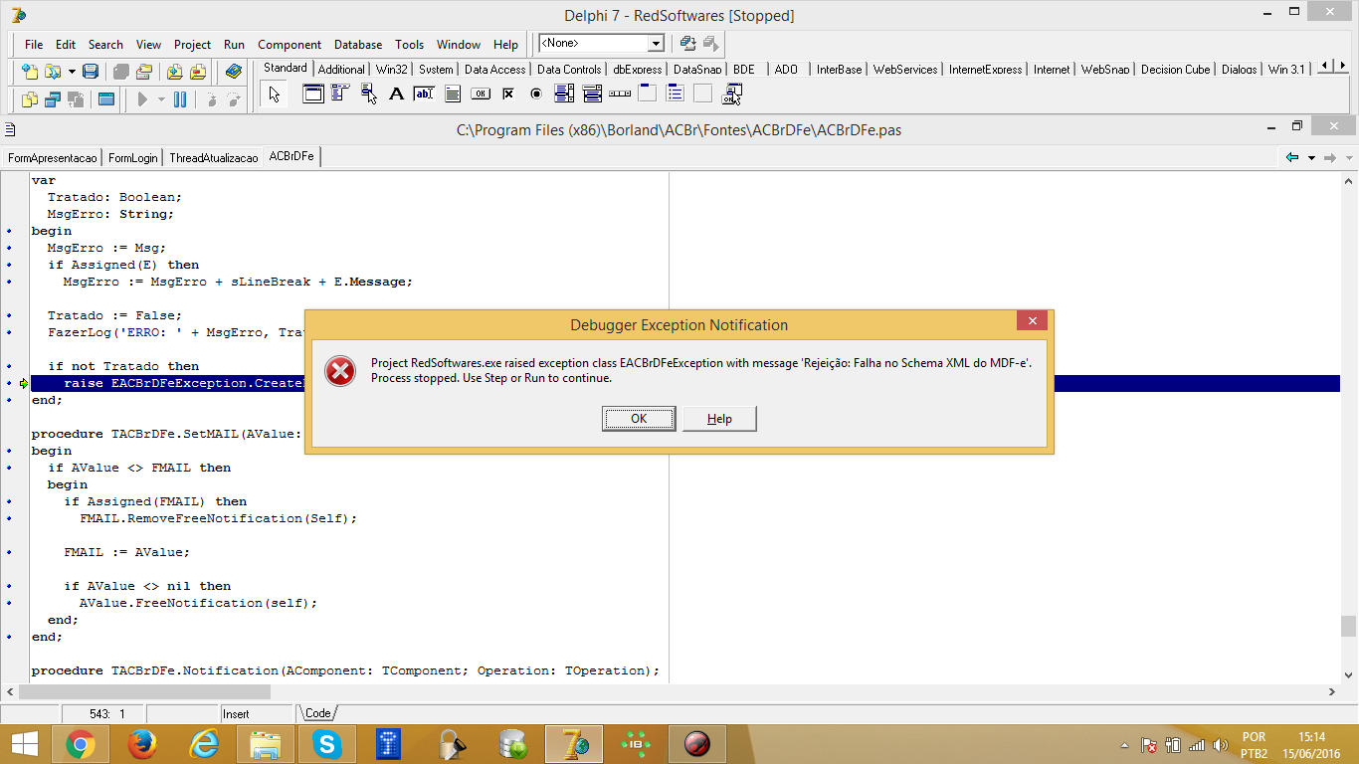Viewport: 1359px width, 764px height.
Task: Click the View Unit toolbar icon
Action: (x=30, y=99)
